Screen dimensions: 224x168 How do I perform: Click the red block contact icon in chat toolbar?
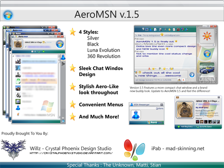pyautogui.click(x=178, y=29)
